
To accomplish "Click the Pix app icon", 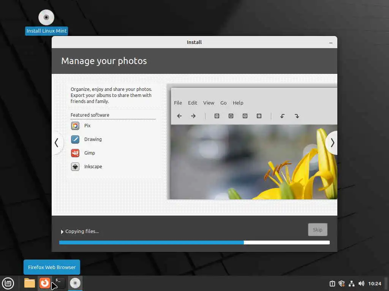I will tap(75, 126).
